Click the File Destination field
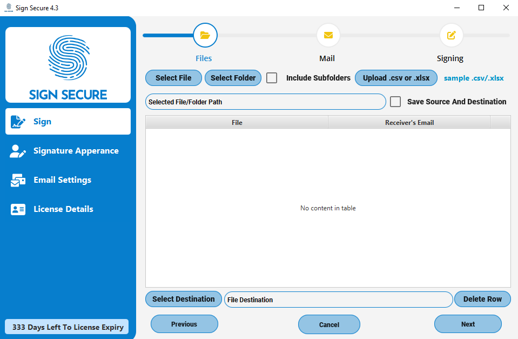This screenshot has height=339, width=518. pos(338,300)
